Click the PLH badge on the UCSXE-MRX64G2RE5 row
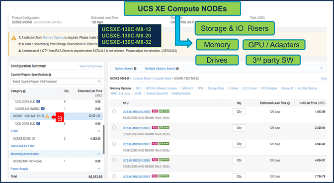The height and width of the screenshot is (183, 334). pyautogui.click(x=155, y=160)
